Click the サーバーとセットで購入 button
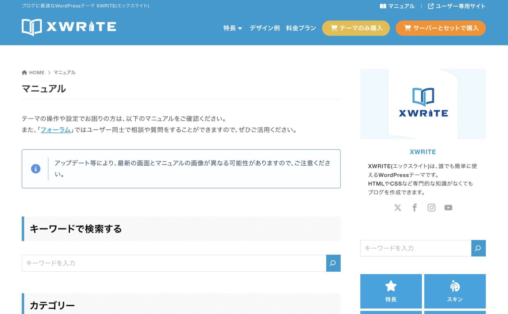Image resolution: width=508 pixels, height=314 pixels. [x=440, y=28]
